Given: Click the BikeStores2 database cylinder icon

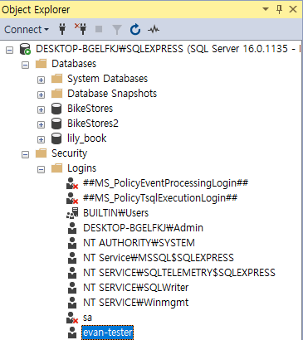Looking at the screenshot, I should click(56, 124).
